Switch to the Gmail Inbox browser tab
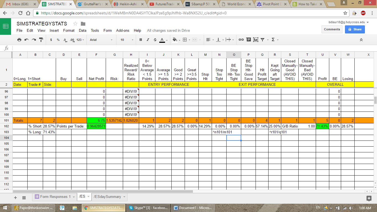 pos(21,4)
